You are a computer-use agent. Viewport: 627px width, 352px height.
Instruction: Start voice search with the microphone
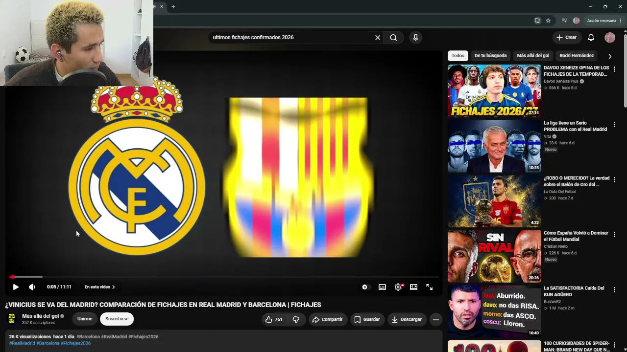[x=415, y=37]
